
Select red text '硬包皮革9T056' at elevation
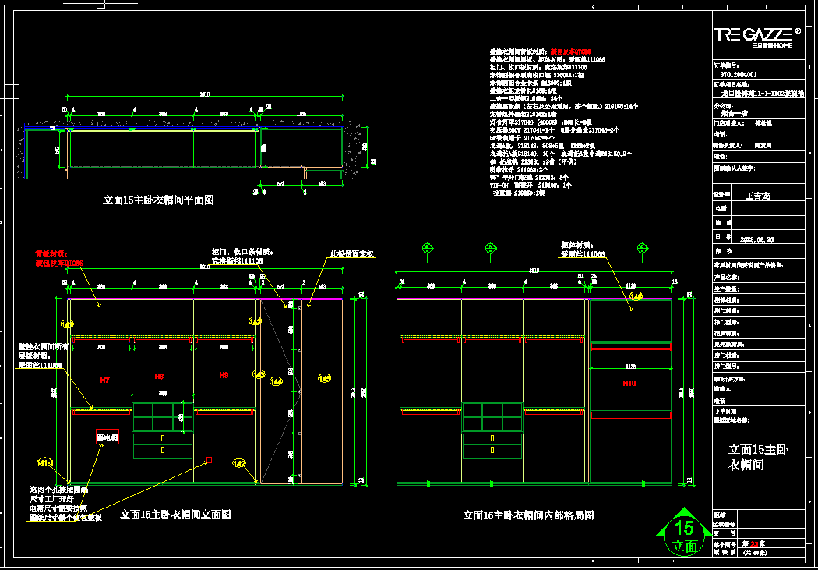point(59,263)
